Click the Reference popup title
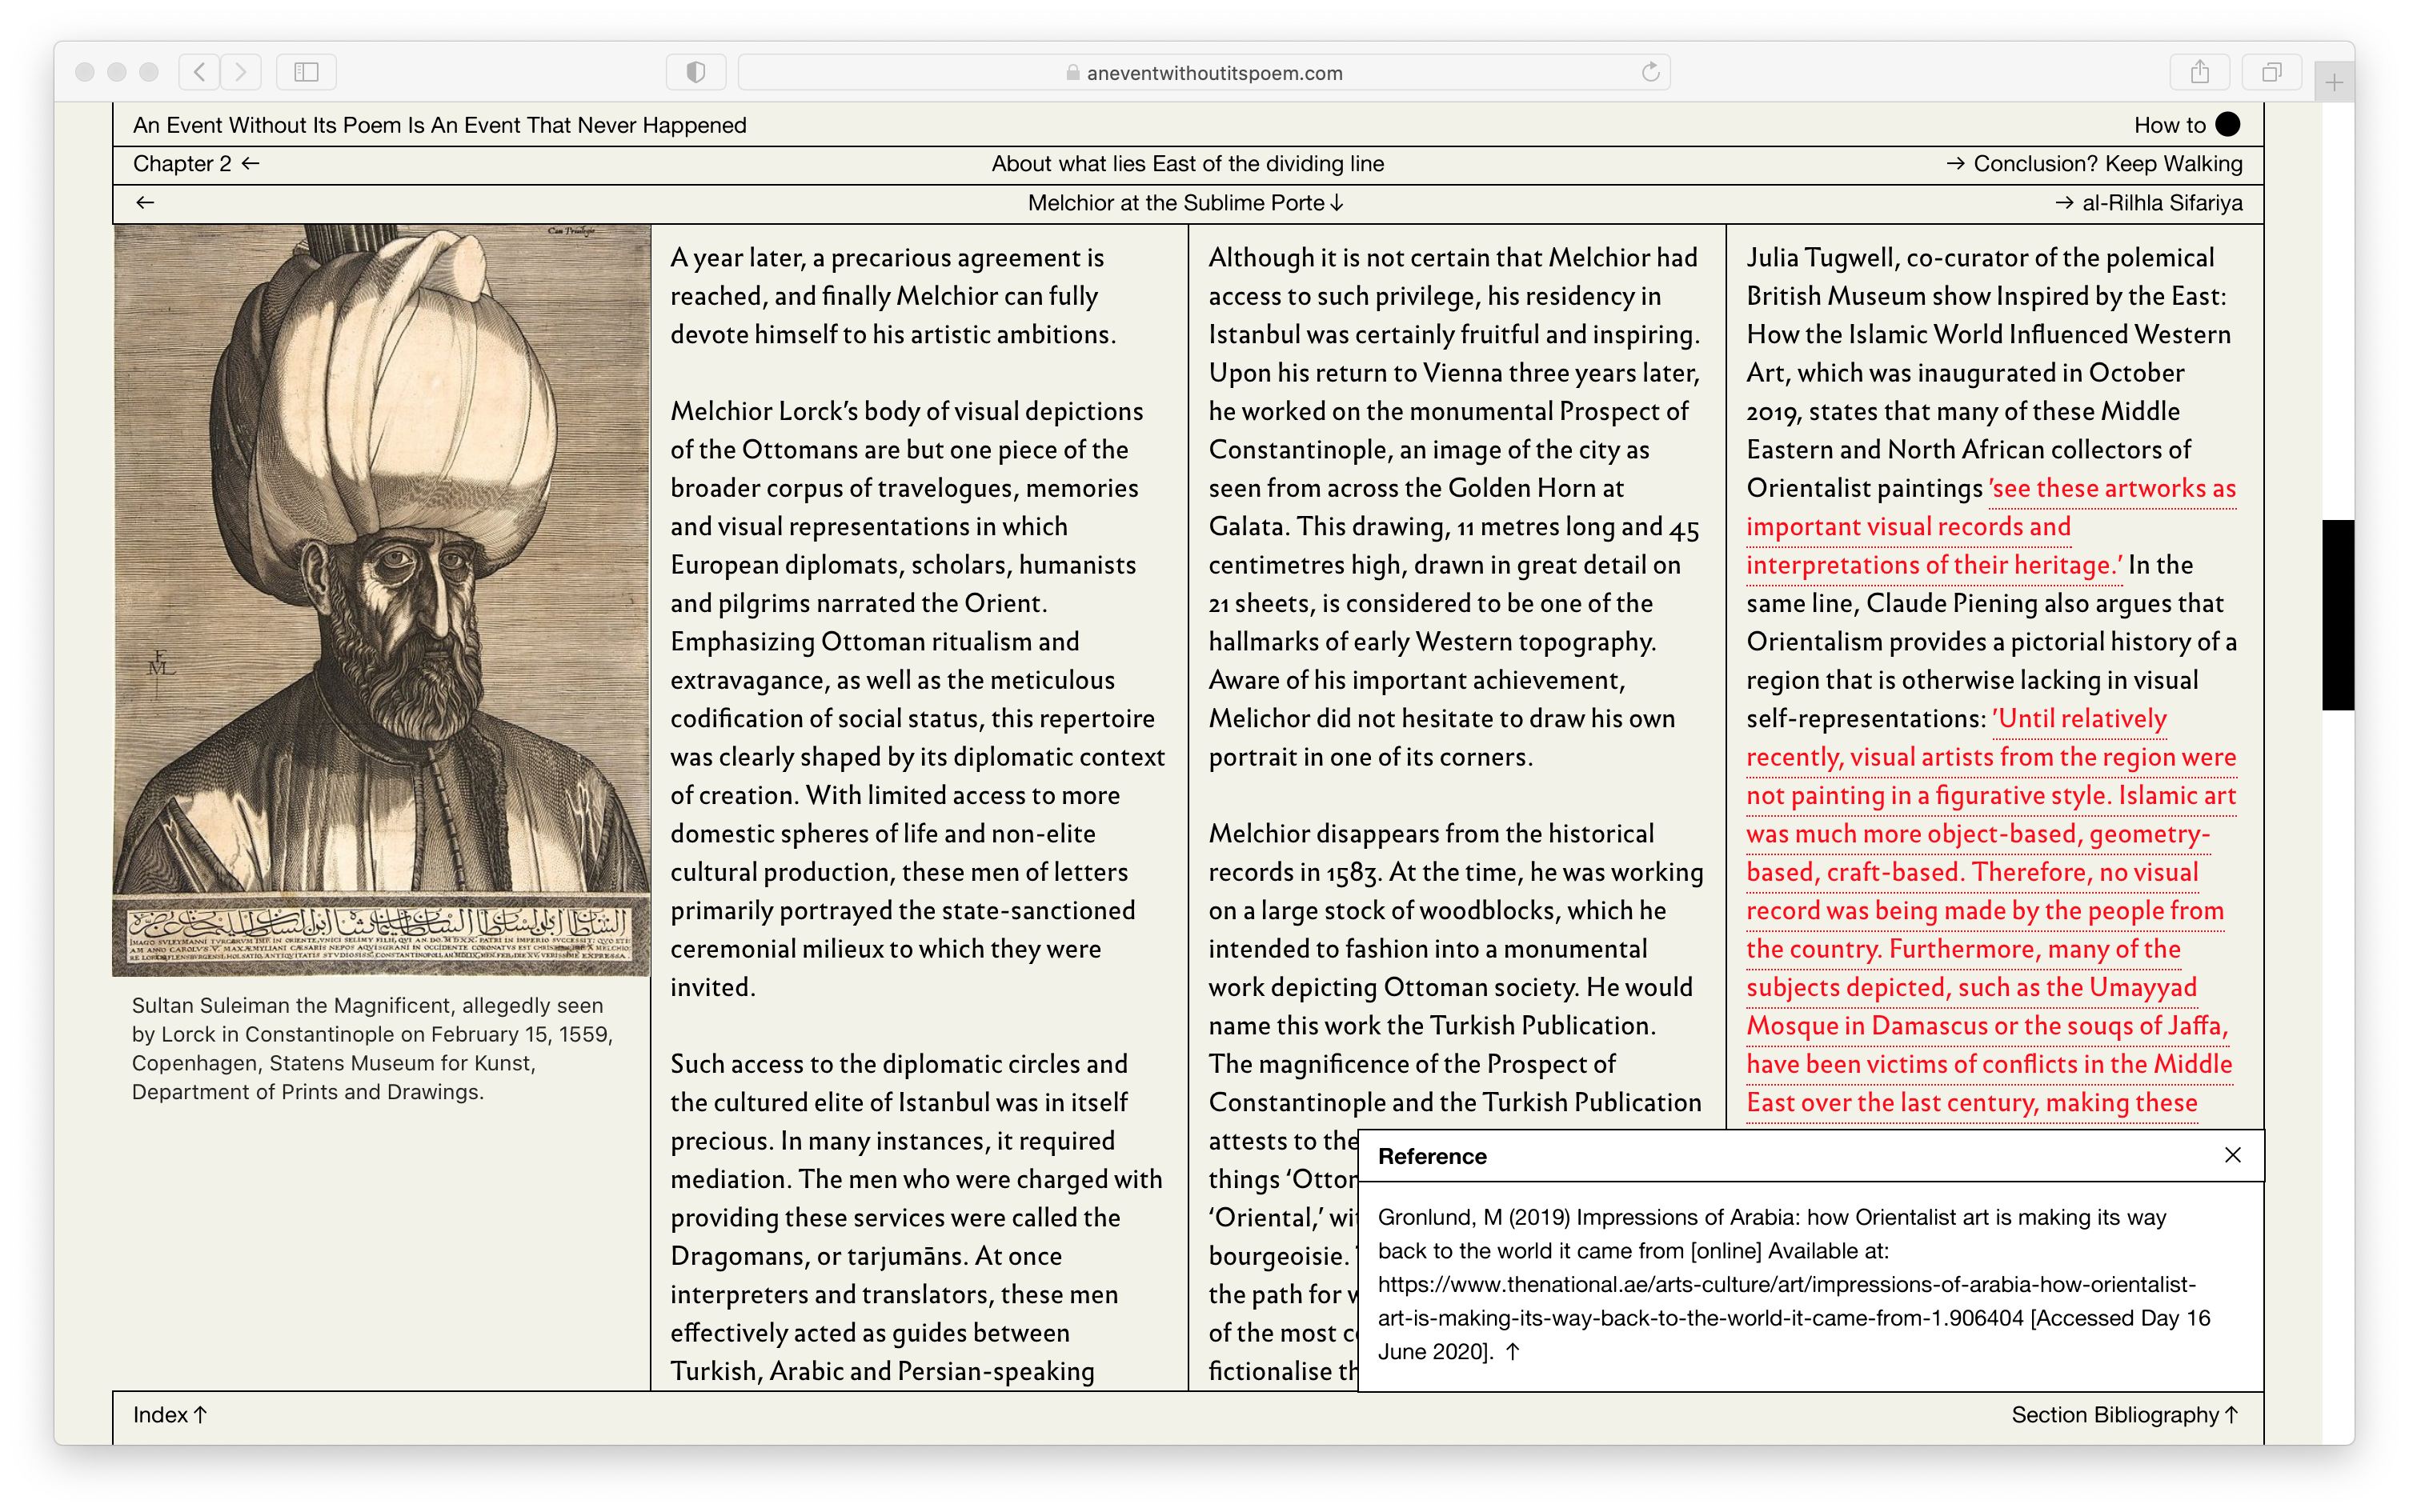2409x1512 pixels. [1432, 1156]
